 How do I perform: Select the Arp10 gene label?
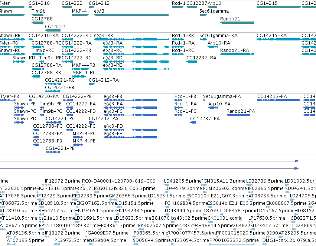click(214, 3)
